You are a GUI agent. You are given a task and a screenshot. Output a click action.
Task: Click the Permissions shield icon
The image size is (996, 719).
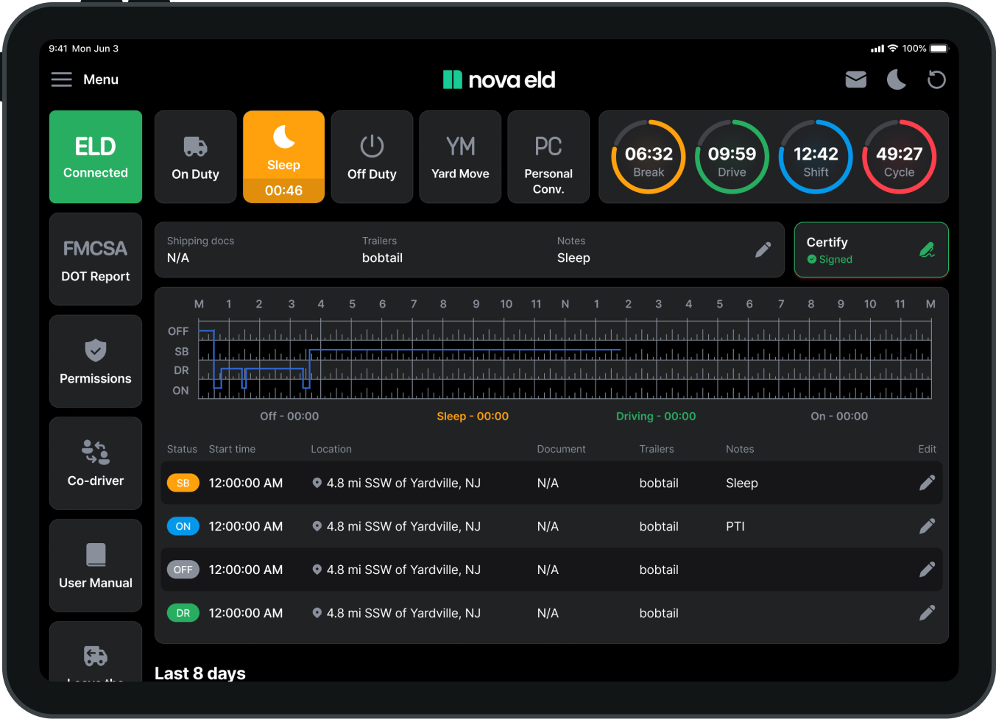(x=96, y=350)
